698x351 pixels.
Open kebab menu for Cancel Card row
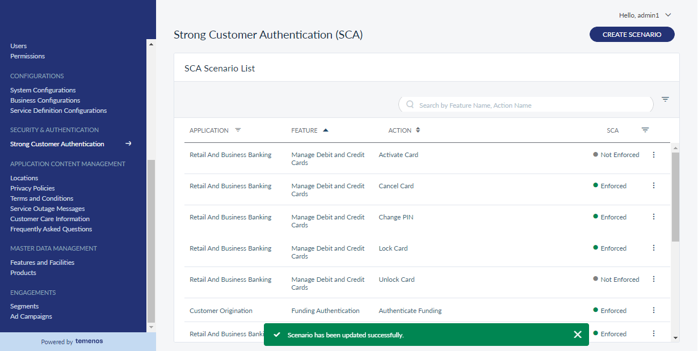[654, 186]
